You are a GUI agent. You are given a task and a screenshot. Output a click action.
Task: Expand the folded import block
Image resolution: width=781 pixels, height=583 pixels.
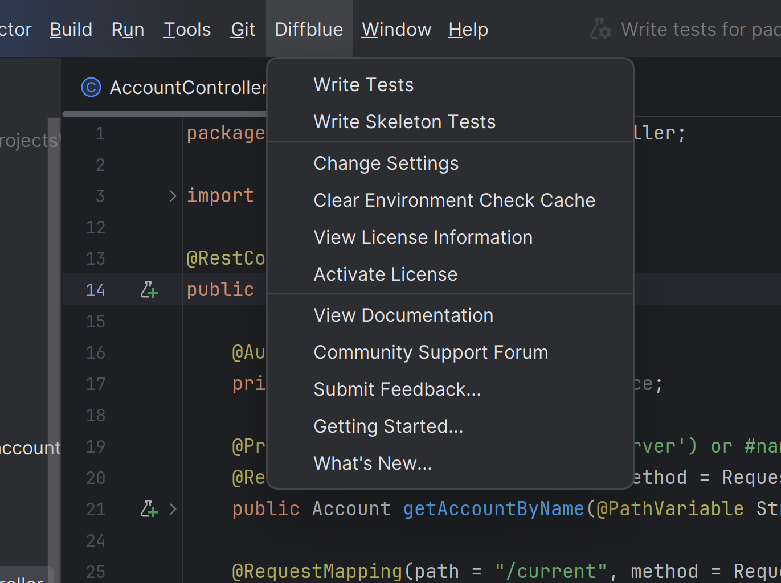173,196
